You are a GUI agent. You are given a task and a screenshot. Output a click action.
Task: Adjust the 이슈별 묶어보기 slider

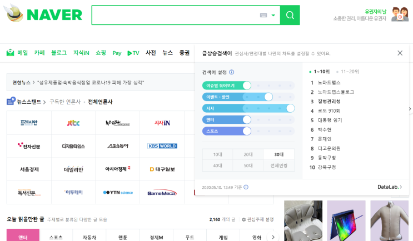(x=247, y=86)
